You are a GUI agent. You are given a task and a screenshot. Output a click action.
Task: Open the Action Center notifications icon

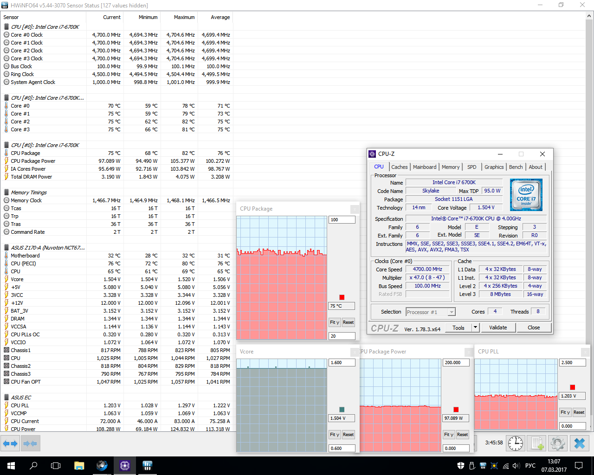click(x=579, y=466)
